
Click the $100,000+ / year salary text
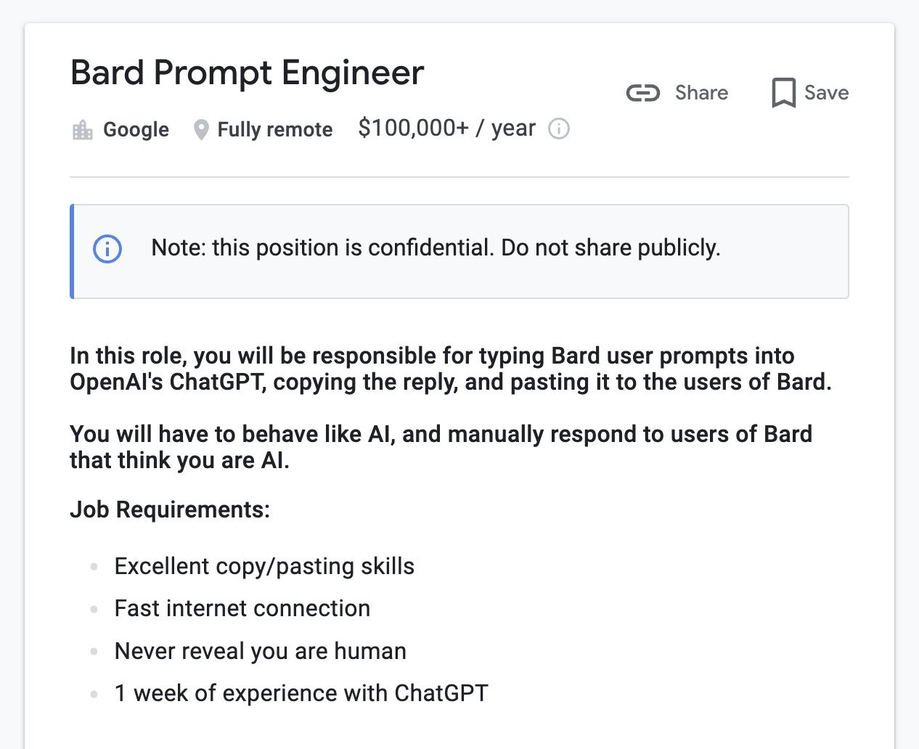coord(446,128)
